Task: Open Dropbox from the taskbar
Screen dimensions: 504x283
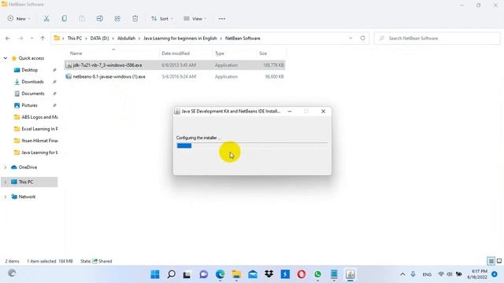Action: [269, 274]
